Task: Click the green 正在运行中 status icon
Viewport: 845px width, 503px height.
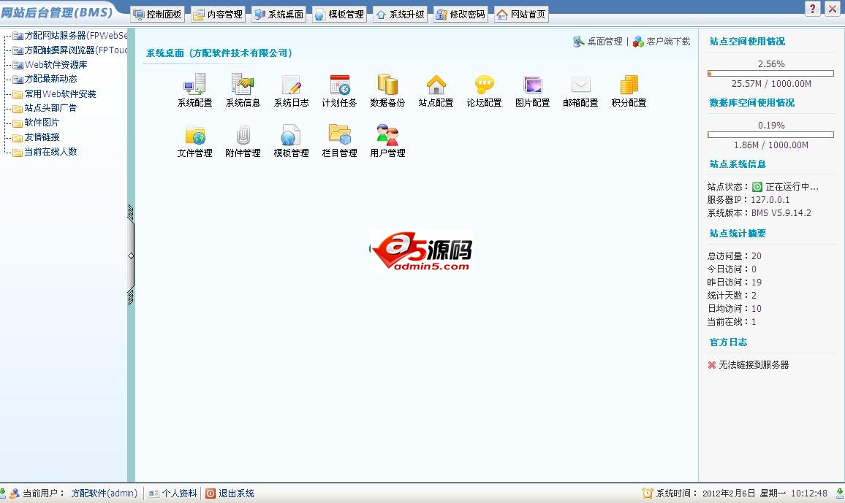Action: point(757,187)
